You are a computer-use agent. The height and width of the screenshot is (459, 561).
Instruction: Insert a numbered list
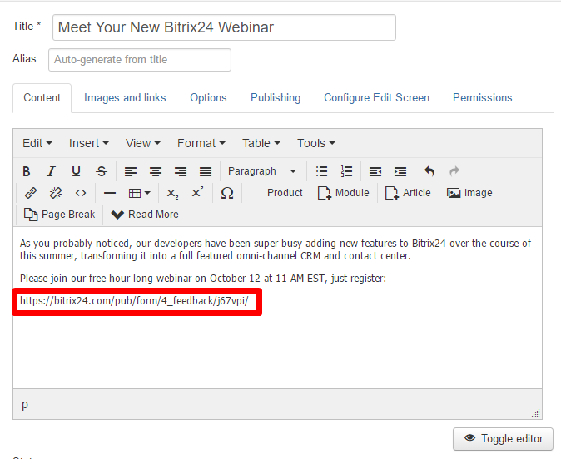tap(346, 171)
